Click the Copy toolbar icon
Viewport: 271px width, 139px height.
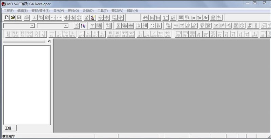point(41,18)
